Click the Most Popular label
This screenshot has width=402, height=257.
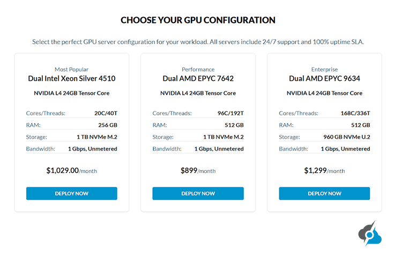[x=71, y=69]
